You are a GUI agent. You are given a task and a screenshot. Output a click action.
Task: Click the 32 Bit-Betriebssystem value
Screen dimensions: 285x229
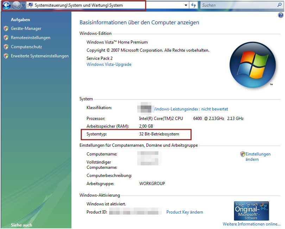(159, 134)
